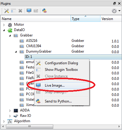122x130 pixels.
Task: Click the Raw IO device icon
Action: click(x=16, y=116)
